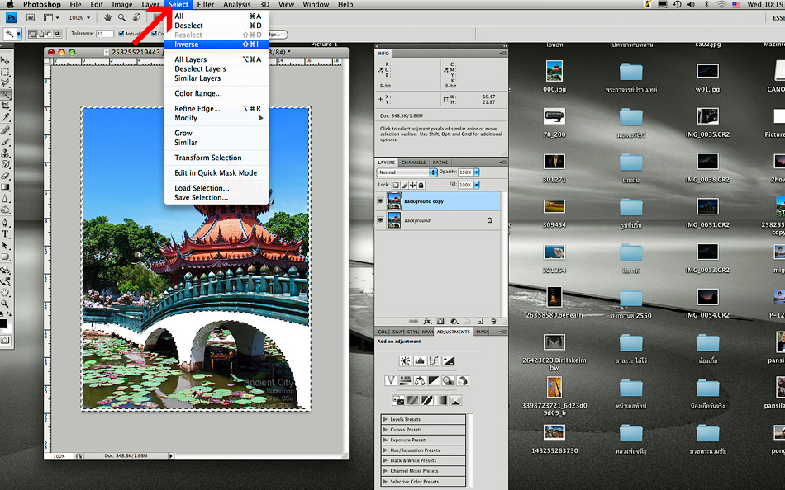Toggle visibility of the Background layer
785x490 pixels.
pos(381,220)
